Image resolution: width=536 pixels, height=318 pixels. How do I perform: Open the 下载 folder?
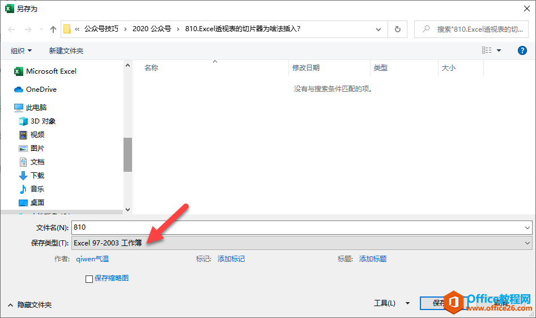coord(32,175)
